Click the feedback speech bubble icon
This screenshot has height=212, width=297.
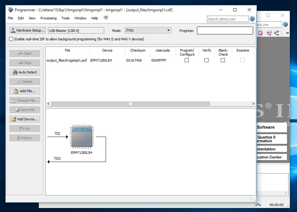[106, 18]
